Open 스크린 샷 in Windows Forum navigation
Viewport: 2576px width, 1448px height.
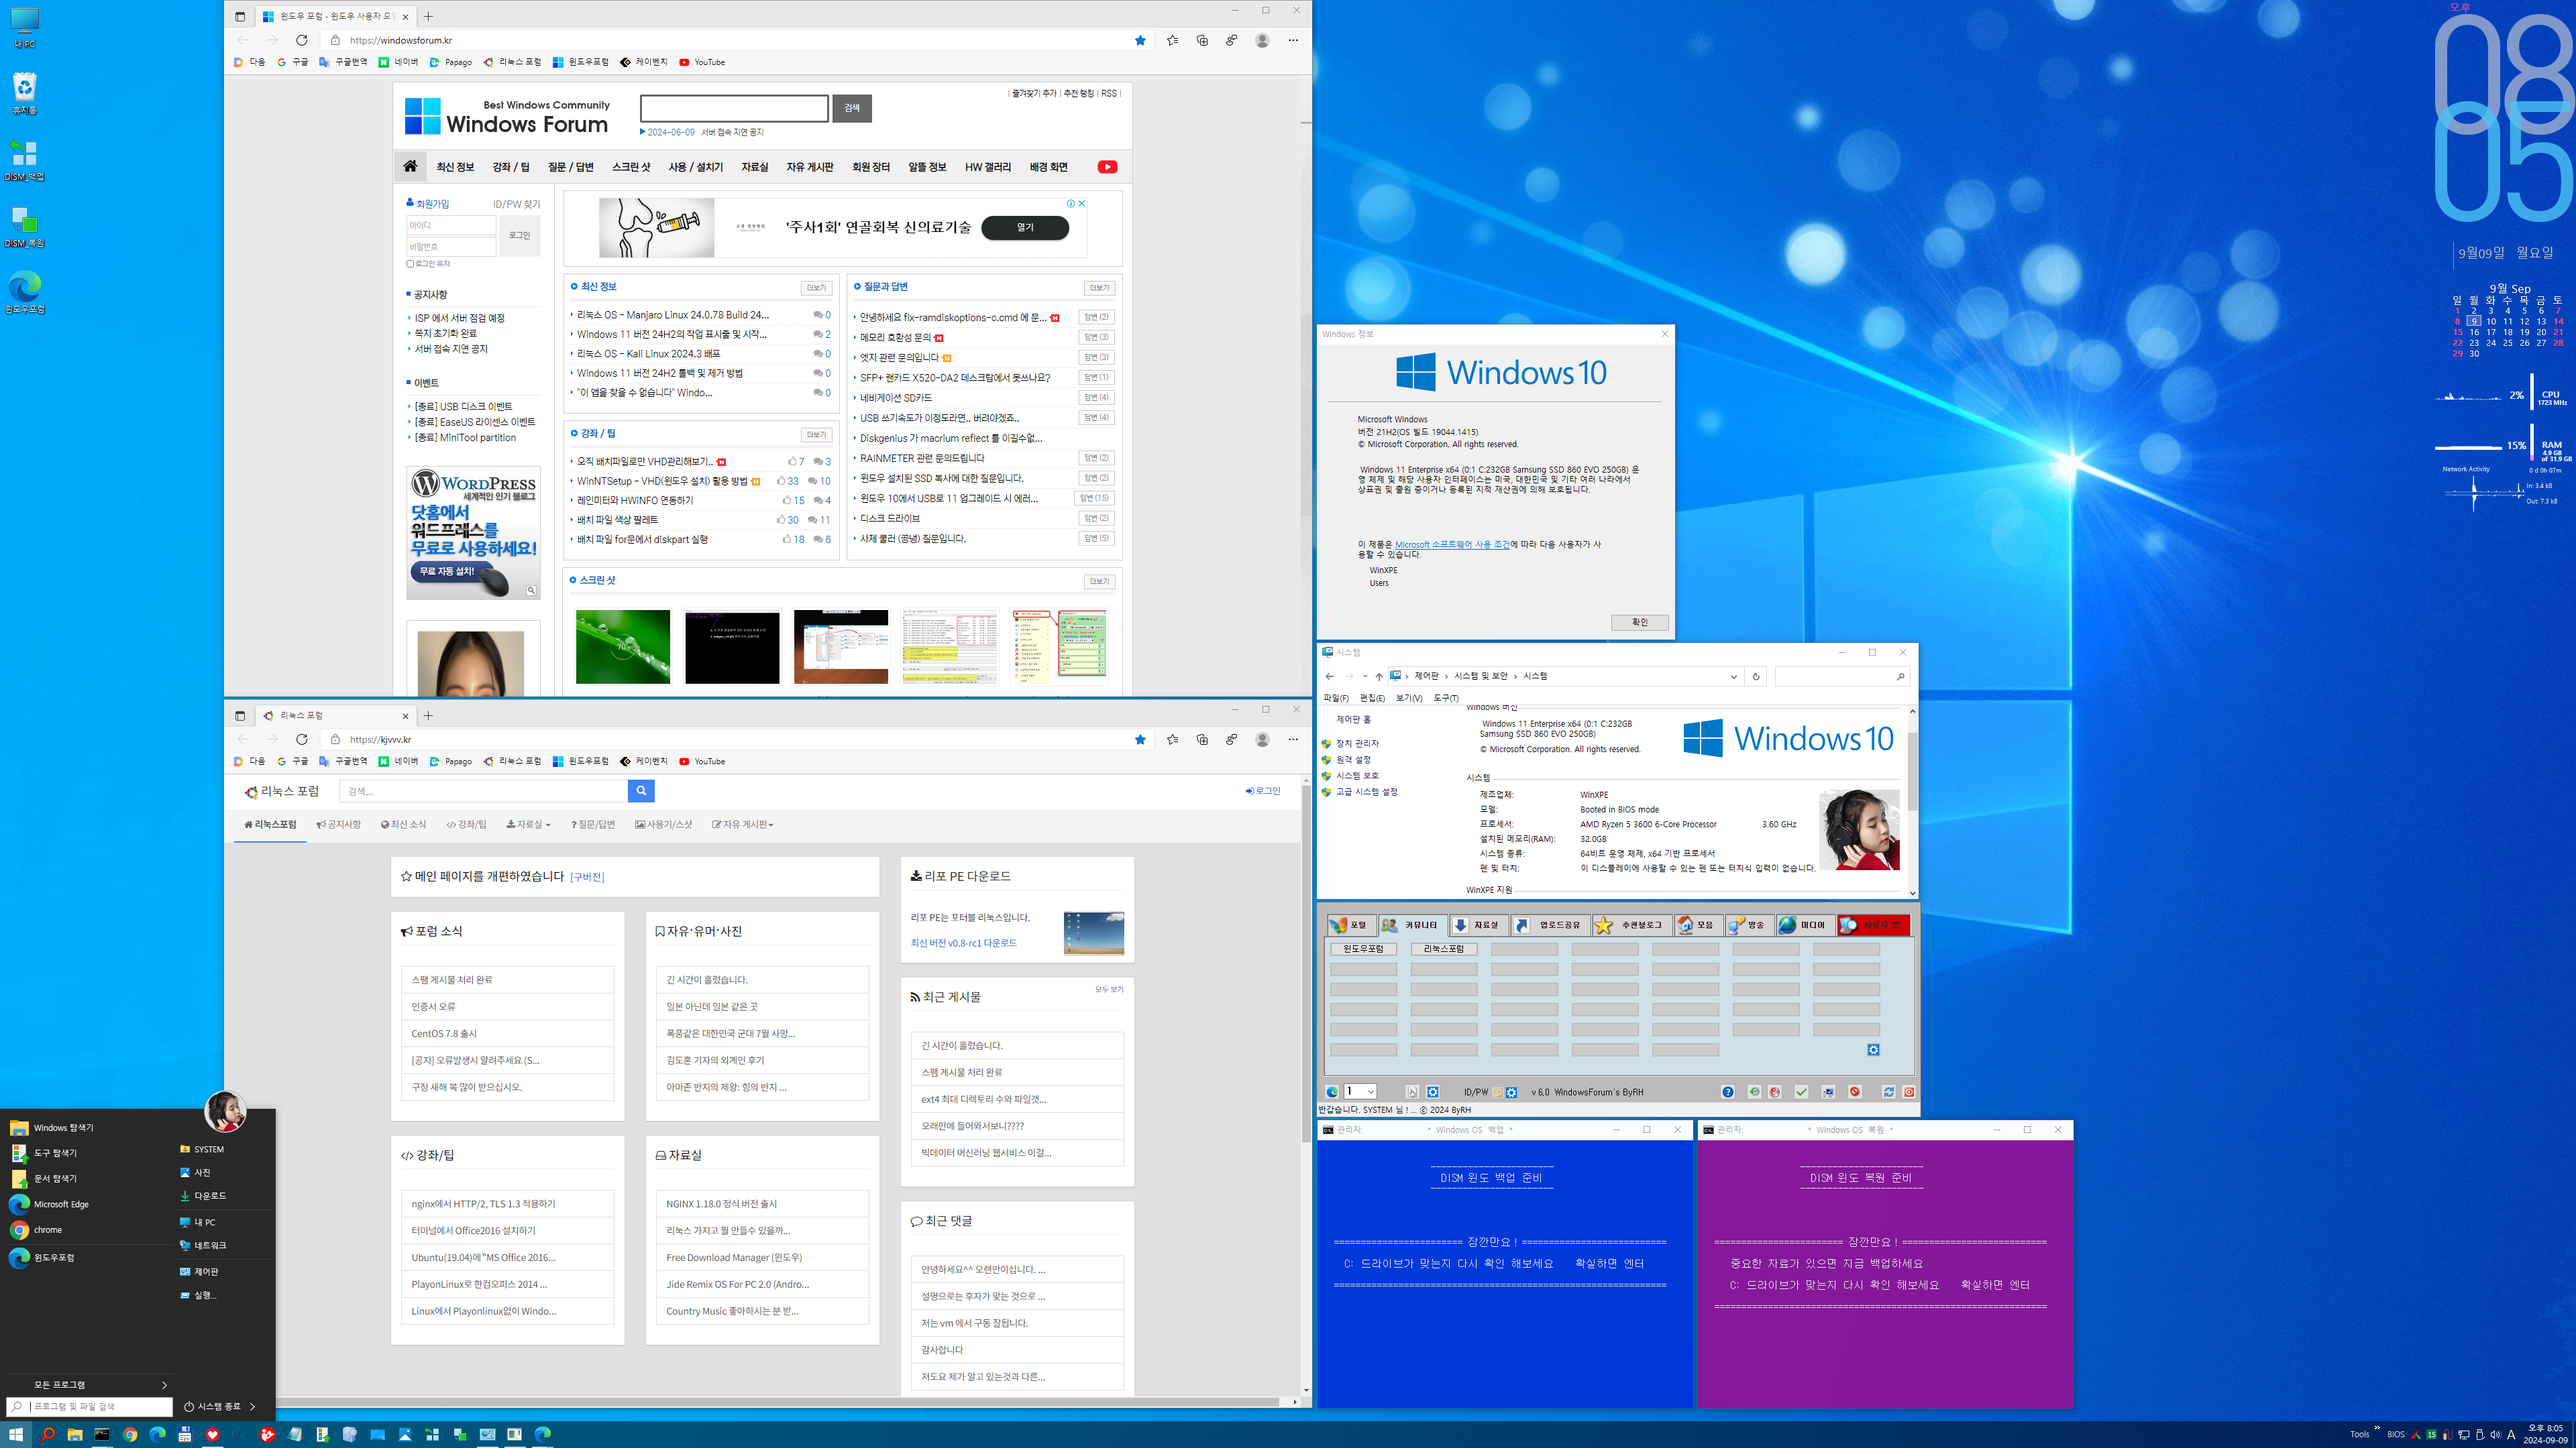pos(631,167)
